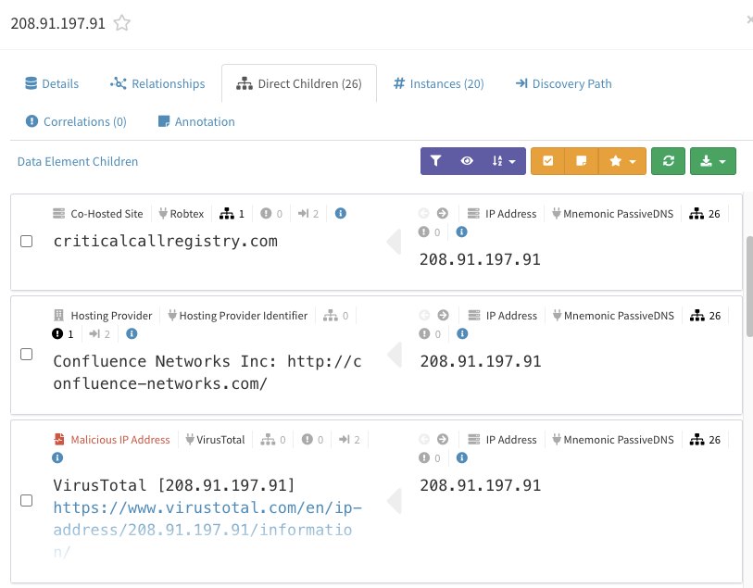Viewport: 753px width, 588px height.
Task: Check the criticalcallregistry.com row checkbox
Action: tap(27, 241)
